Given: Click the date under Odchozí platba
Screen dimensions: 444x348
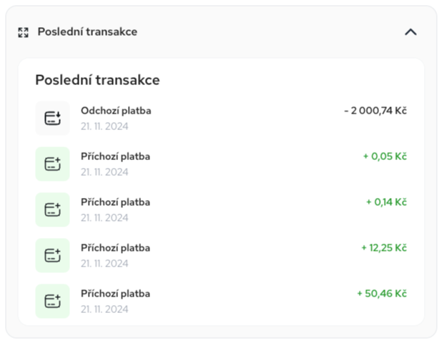Looking at the screenshot, I should point(104,126).
